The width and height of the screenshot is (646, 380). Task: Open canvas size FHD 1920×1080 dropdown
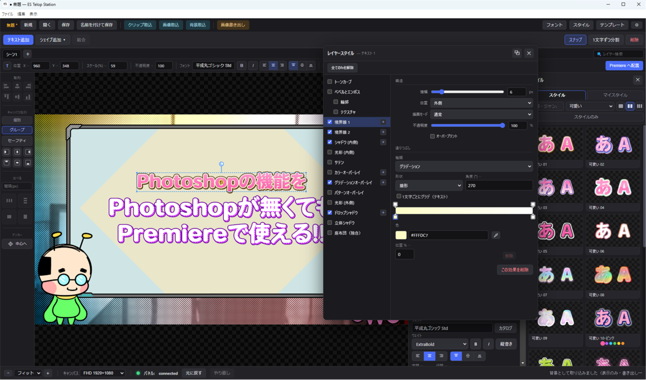point(103,373)
